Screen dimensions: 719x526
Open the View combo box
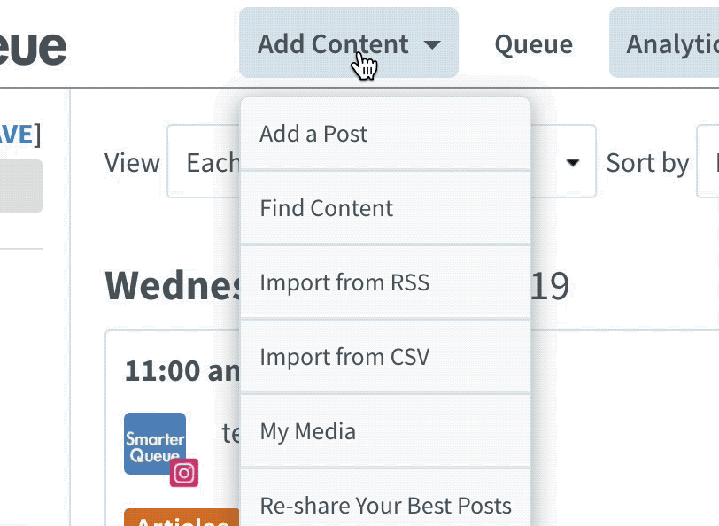(382, 161)
